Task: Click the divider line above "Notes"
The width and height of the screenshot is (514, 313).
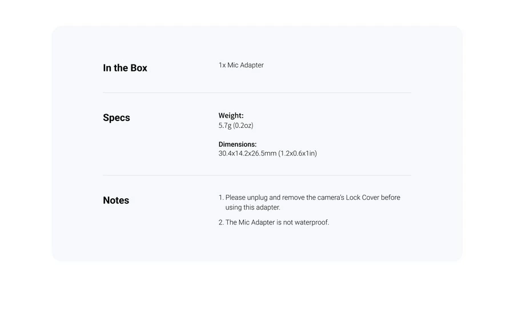Action: click(257, 175)
